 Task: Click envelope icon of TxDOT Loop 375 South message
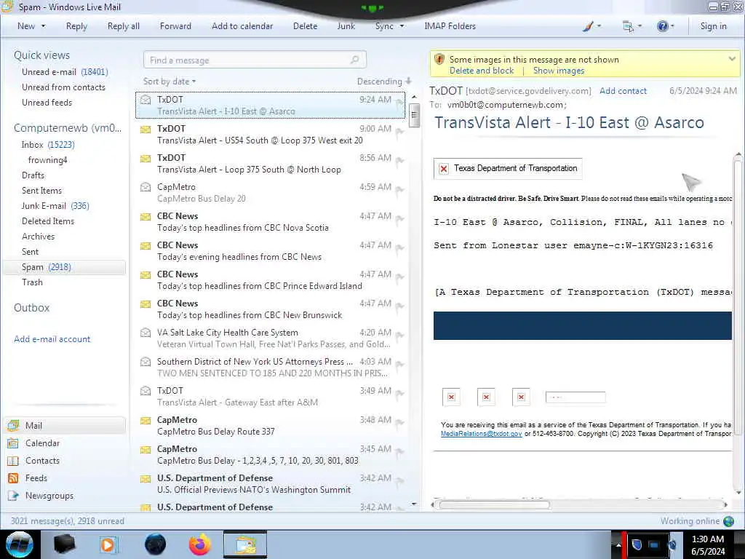coord(146,158)
